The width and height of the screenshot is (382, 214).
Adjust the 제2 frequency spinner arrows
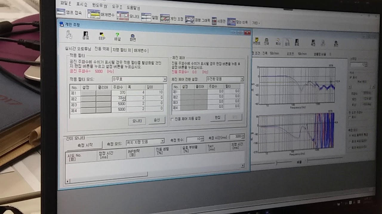point(124,98)
